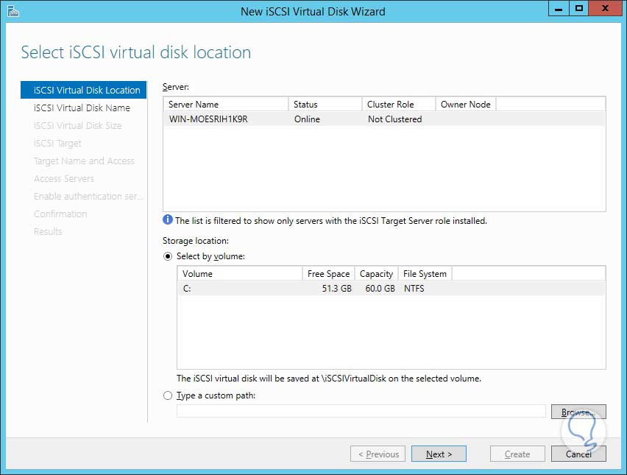This screenshot has height=475, width=627.
Task: Click the wizard icon in title bar
Action: (13, 11)
